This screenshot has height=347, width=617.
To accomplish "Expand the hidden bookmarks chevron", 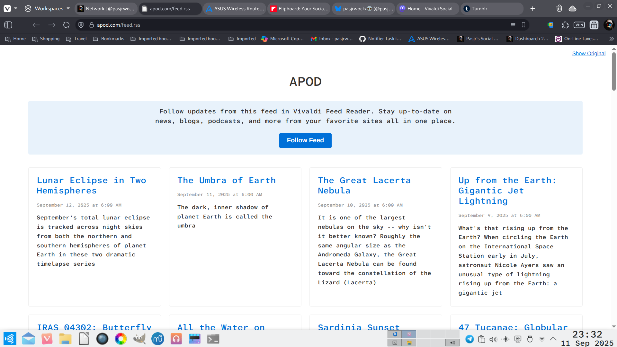I will coord(611,39).
